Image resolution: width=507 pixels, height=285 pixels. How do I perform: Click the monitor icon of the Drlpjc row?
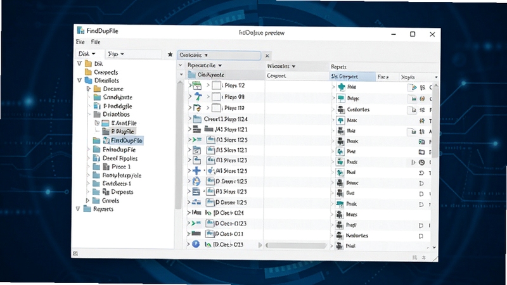[341, 98]
